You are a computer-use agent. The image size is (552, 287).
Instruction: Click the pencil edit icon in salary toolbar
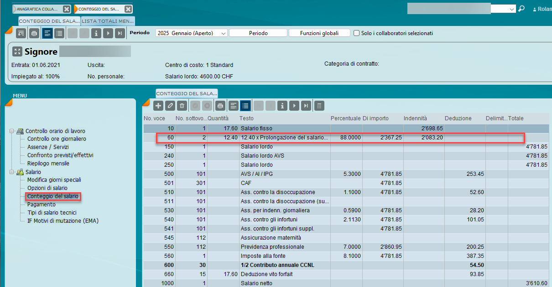[x=170, y=106]
